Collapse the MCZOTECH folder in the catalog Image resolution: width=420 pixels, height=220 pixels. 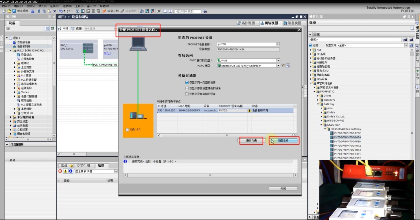(321, 125)
